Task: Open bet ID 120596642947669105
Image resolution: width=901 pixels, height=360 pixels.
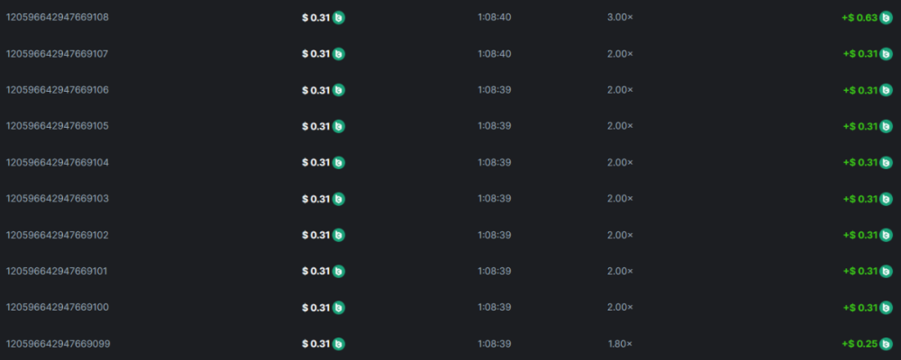Action: tap(58, 126)
